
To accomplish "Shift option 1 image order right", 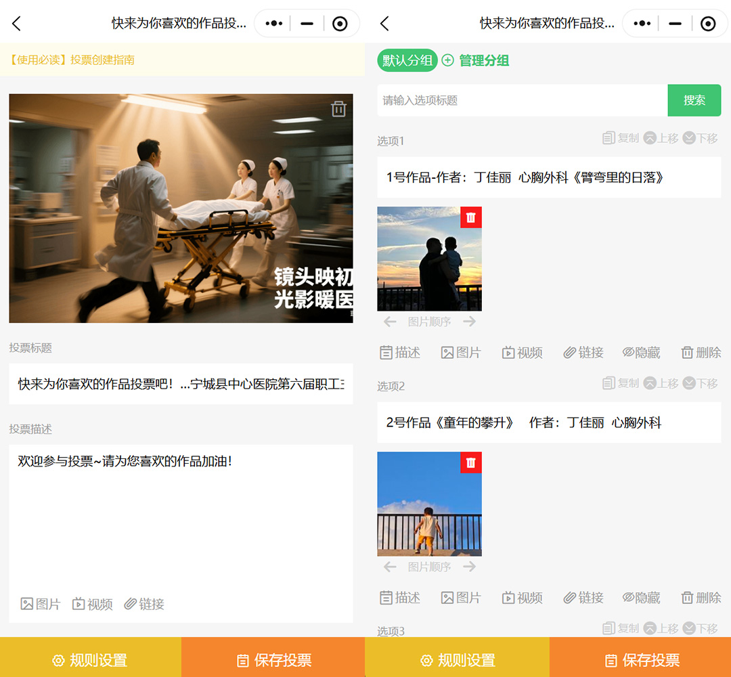I will coord(470,322).
